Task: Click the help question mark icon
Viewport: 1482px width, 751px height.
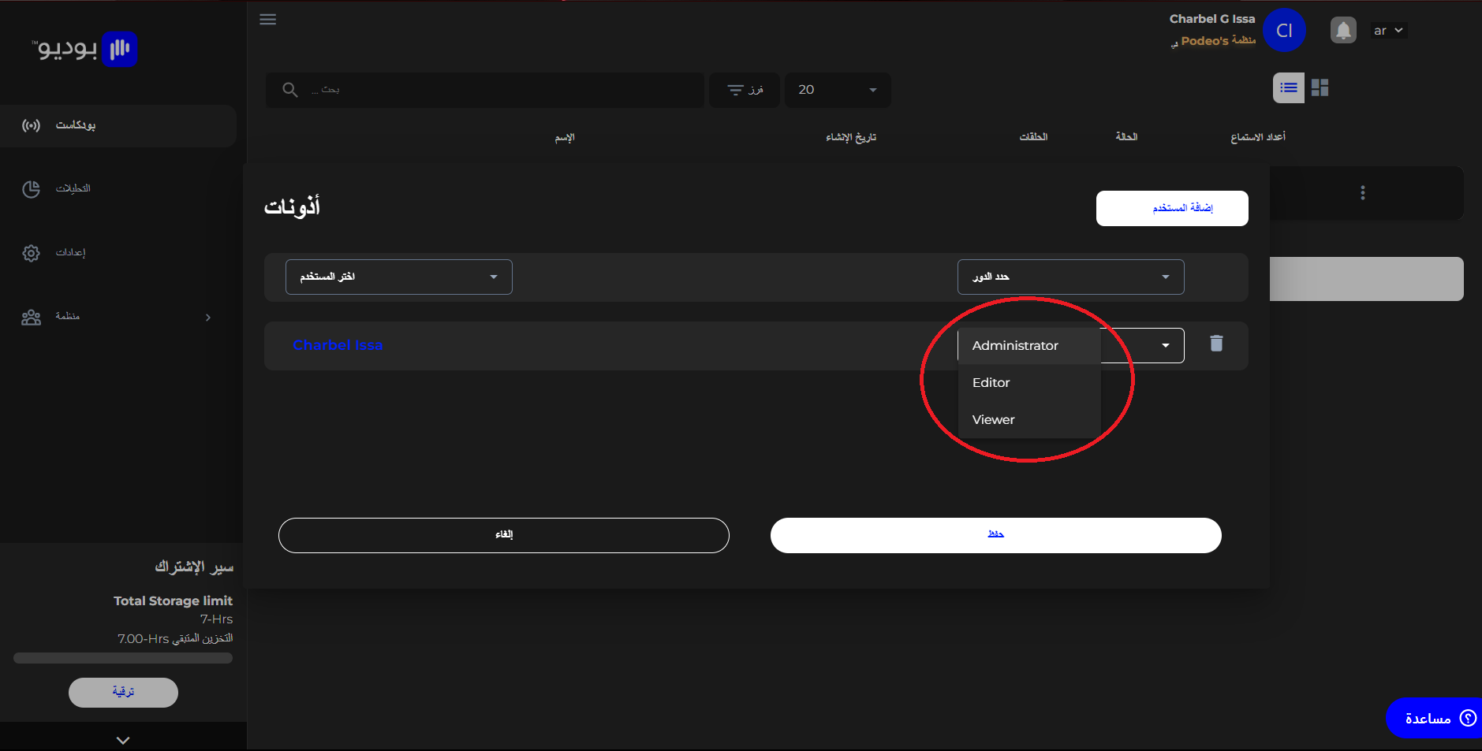Action: 1468,718
